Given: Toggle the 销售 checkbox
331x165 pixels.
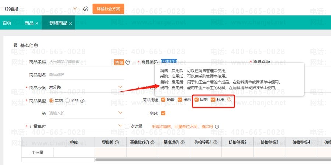Looking at the screenshot, I should (x=163, y=99).
